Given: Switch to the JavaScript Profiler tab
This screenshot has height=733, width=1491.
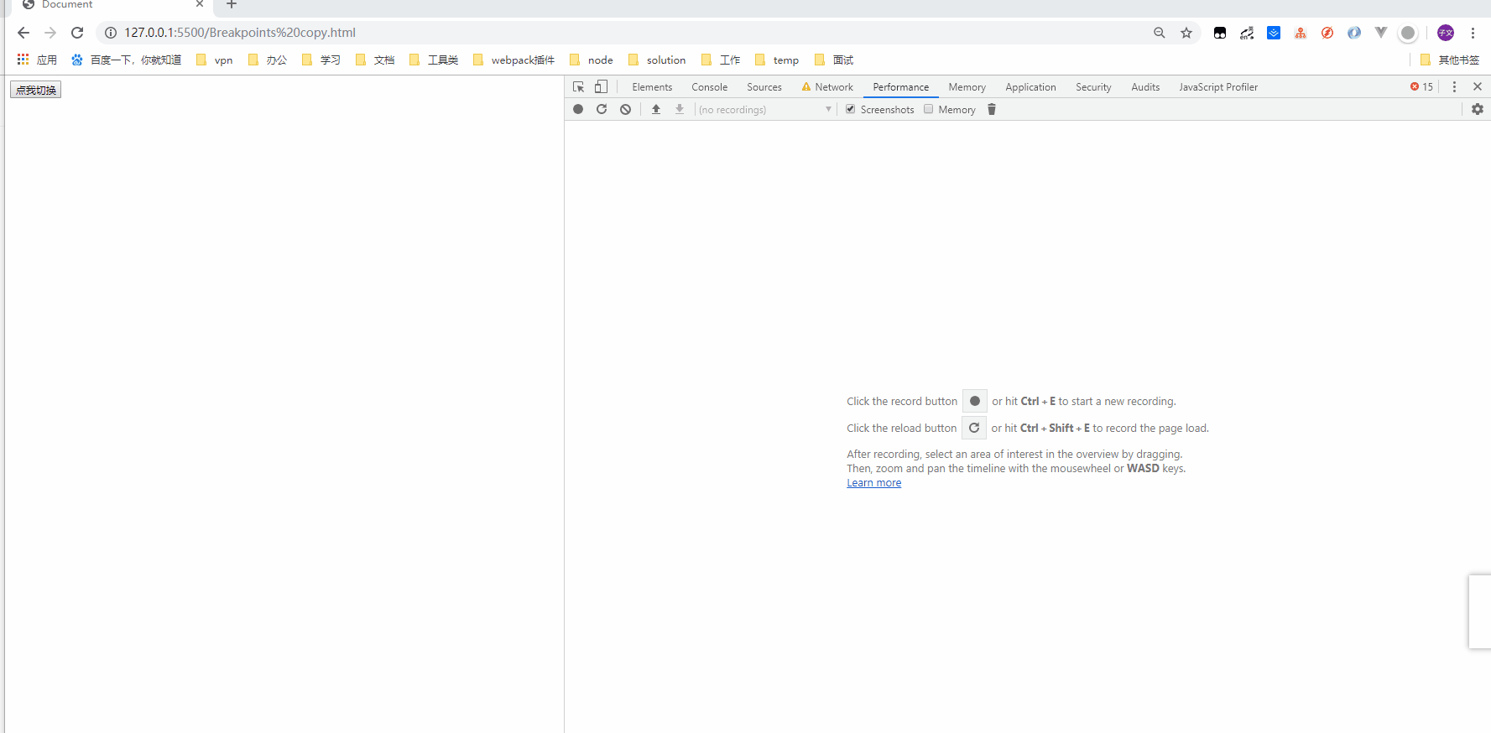Looking at the screenshot, I should [x=1218, y=87].
